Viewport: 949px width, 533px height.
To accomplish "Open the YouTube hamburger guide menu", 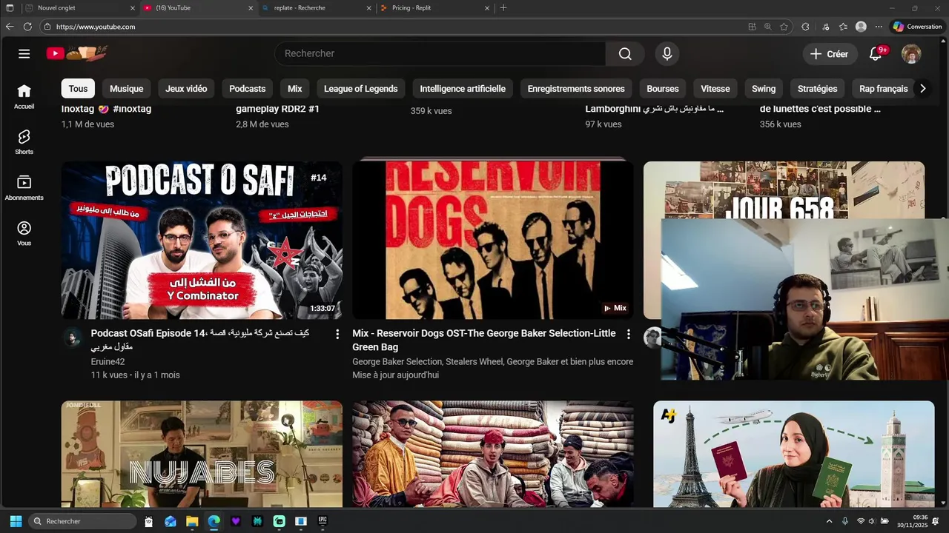I will 24,53.
